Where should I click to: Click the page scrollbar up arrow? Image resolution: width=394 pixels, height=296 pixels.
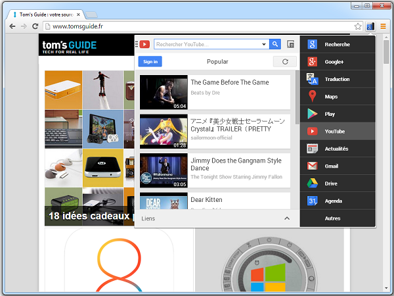coord(386,37)
